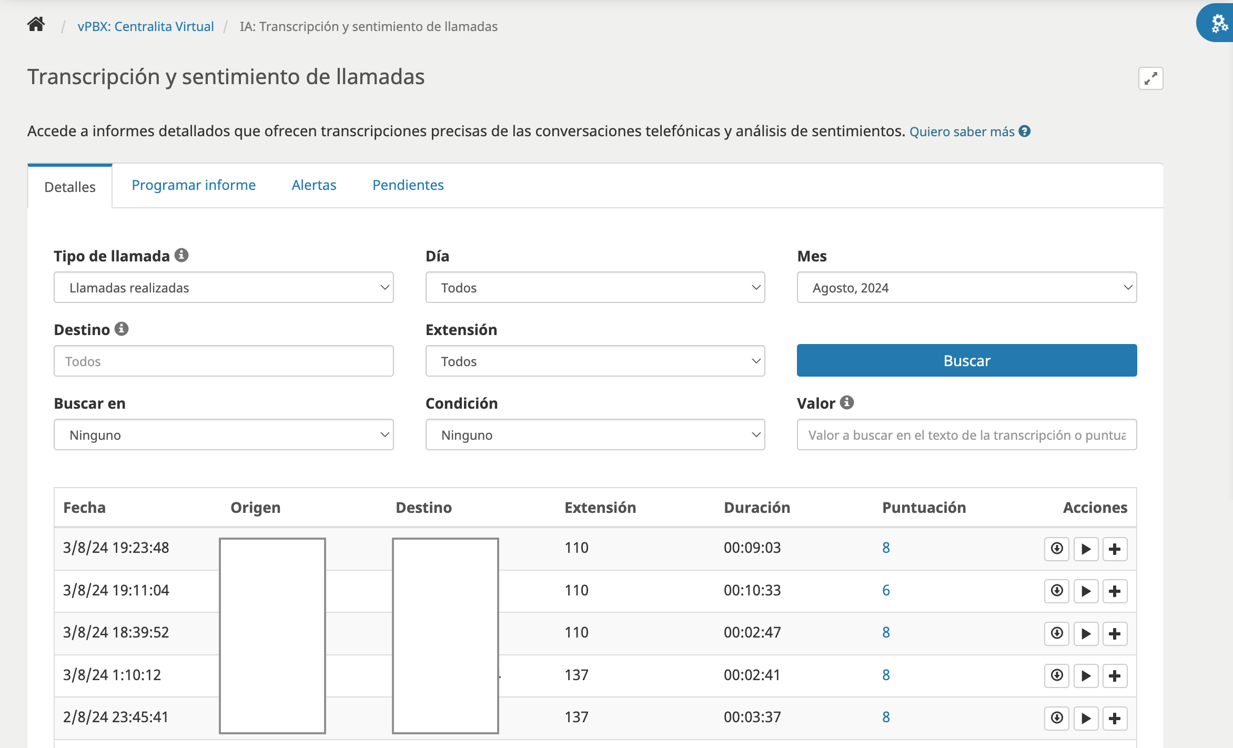Open score 8 for call 3/8/24 18:39:52
Viewport: 1233px width, 748px height.
click(886, 632)
